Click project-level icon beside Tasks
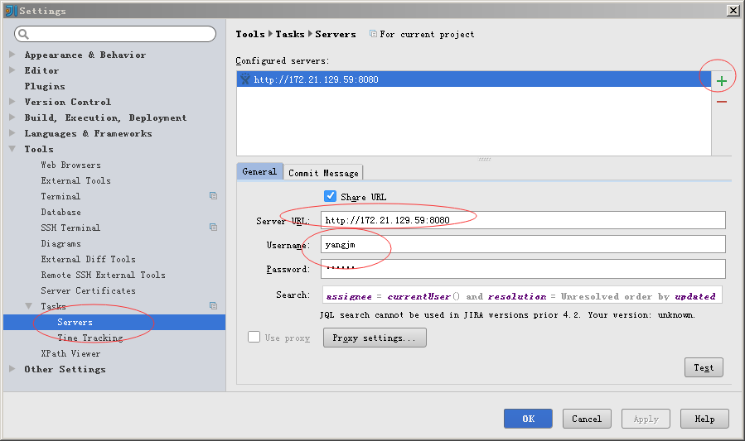 click(x=213, y=306)
